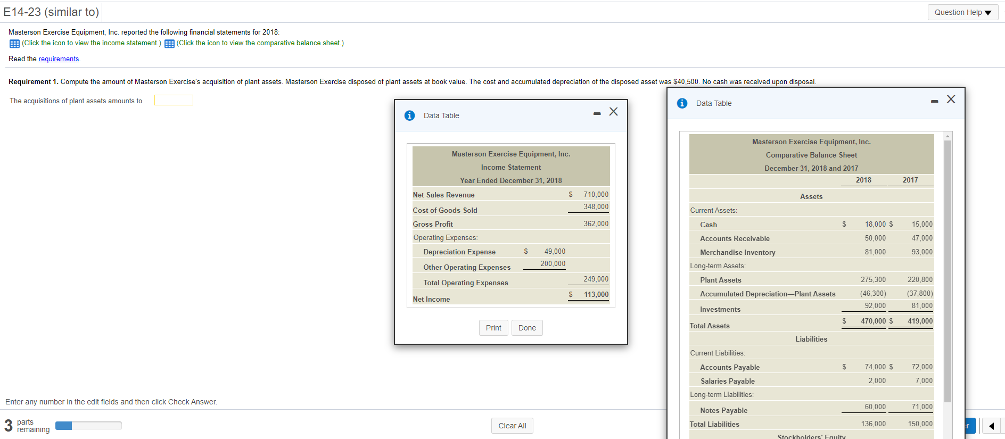Select the 470,000 total assets value
Image resolution: width=1005 pixels, height=439 pixels.
click(x=874, y=321)
